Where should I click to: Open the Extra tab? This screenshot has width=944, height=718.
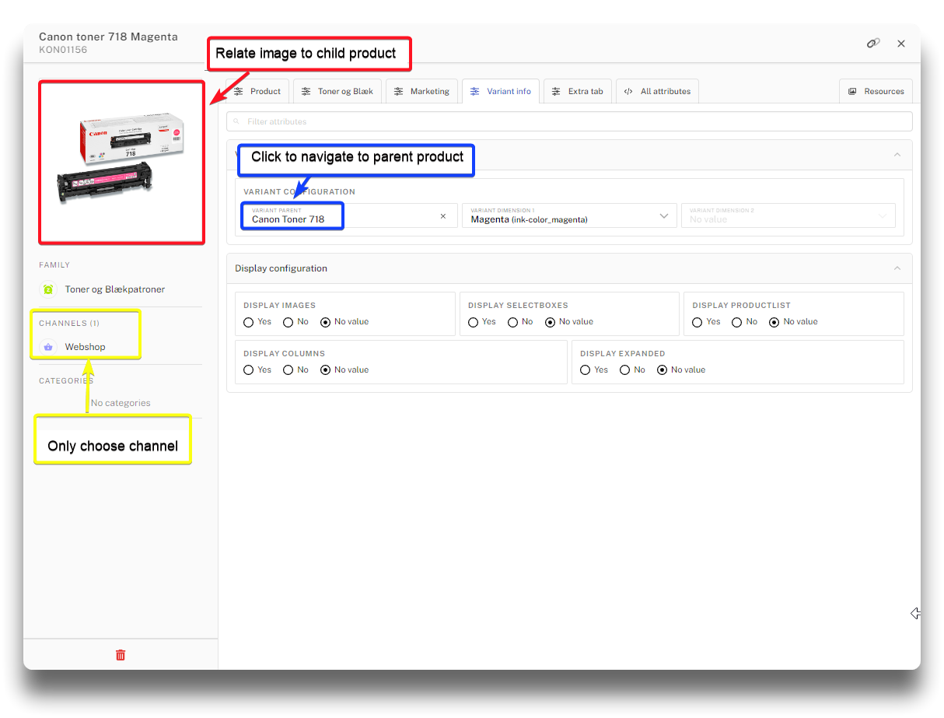click(577, 91)
